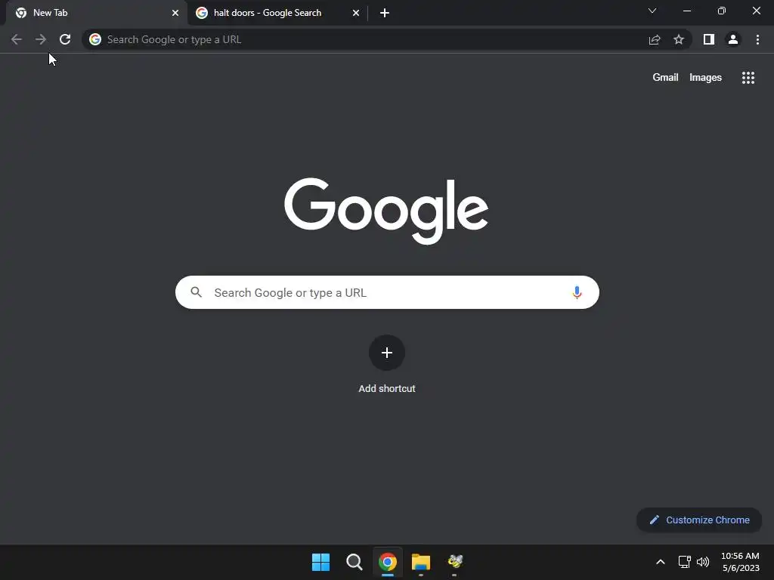
Task: Expand the tab search dropdown arrow
Action: click(x=652, y=11)
